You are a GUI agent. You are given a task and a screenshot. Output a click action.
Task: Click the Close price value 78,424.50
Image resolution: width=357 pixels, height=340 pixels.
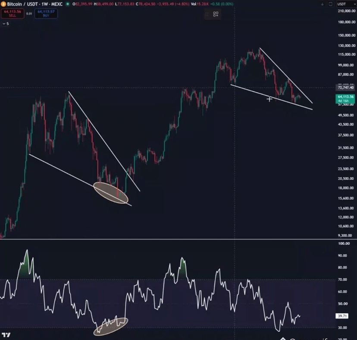pyautogui.click(x=147, y=4)
